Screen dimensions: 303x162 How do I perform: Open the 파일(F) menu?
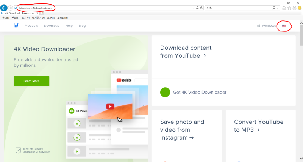(5, 17)
